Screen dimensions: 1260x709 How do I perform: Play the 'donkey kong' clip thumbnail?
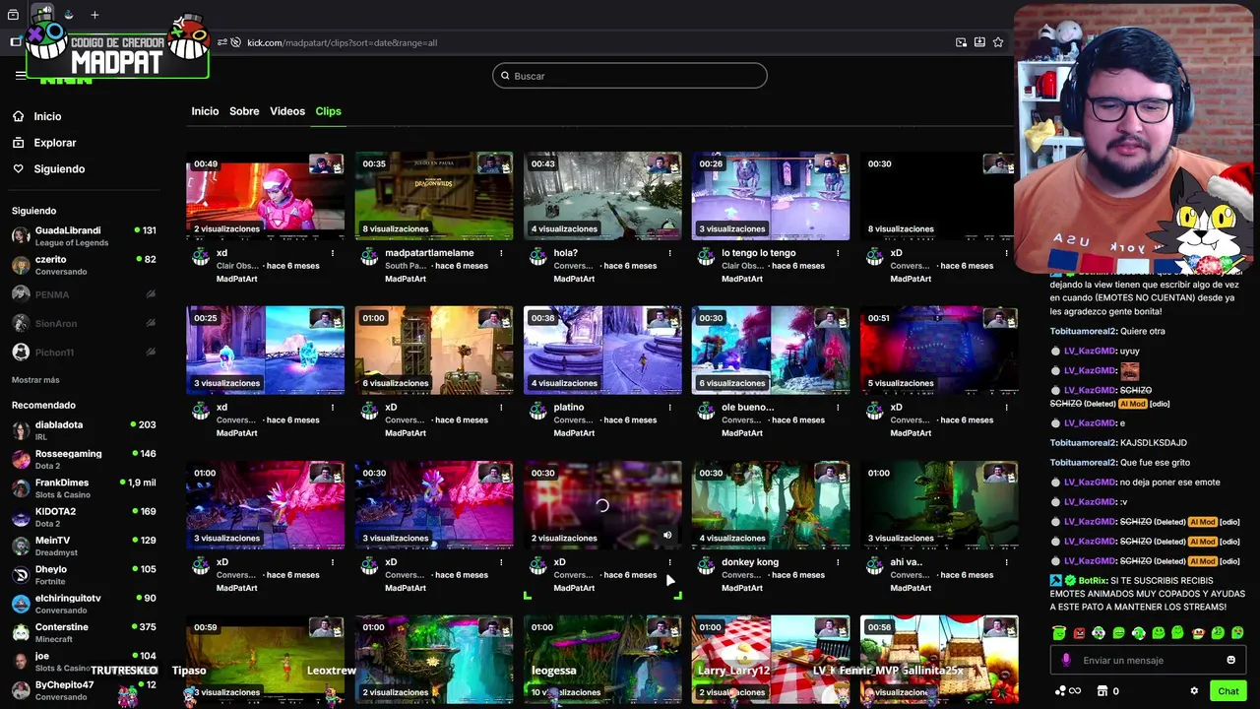(x=771, y=505)
